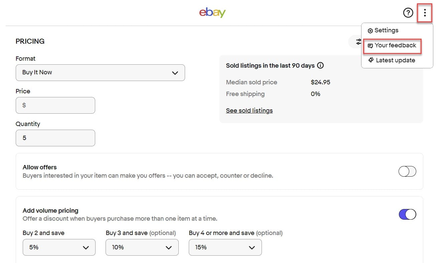Open the Format Buy It Now dropdown
Image resolution: width=447 pixels, height=263 pixels.
[100, 73]
